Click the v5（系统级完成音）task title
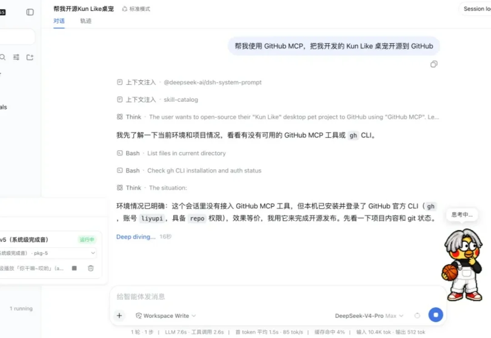 pos(24,240)
